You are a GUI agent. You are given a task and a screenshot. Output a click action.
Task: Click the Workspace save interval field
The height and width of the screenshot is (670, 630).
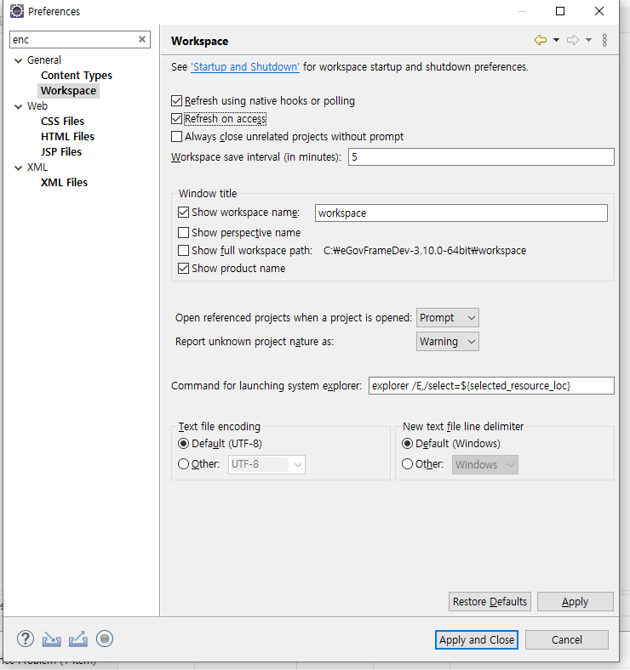click(x=481, y=156)
